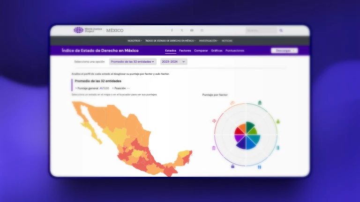Open the World Justice Project logo link

click(88, 30)
